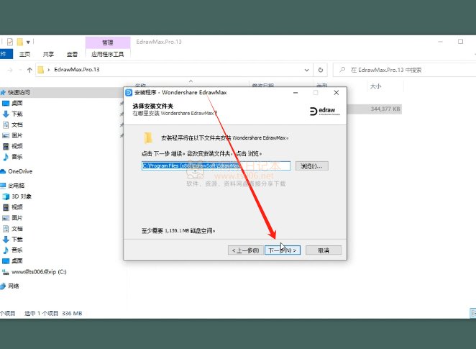Open 音乐 under quick access

point(17,157)
